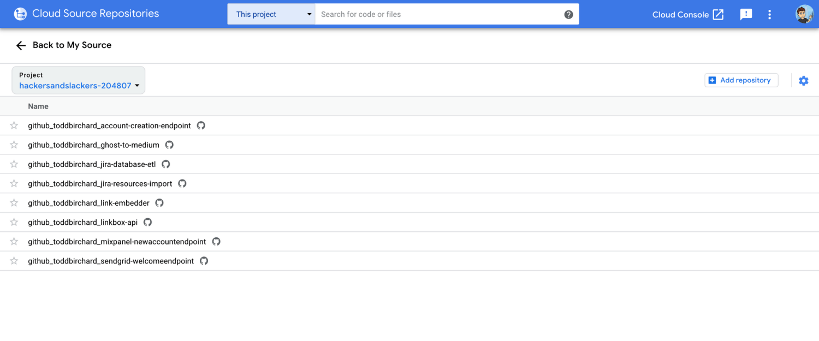Image resolution: width=819 pixels, height=341 pixels.
Task: Open github_toddbirchard_jira-database-etl repository
Action: tap(92, 164)
